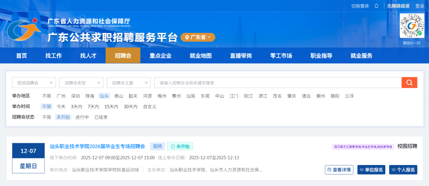
Task: Click the platform logo emblem
Action: pyautogui.click(x=24, y=29)
